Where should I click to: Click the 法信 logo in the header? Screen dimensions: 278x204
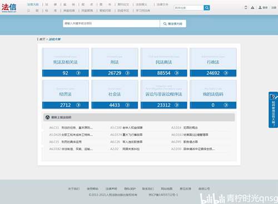tap(9, 8)
